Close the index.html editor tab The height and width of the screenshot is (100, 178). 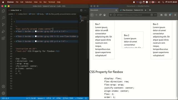coord(21,10)
